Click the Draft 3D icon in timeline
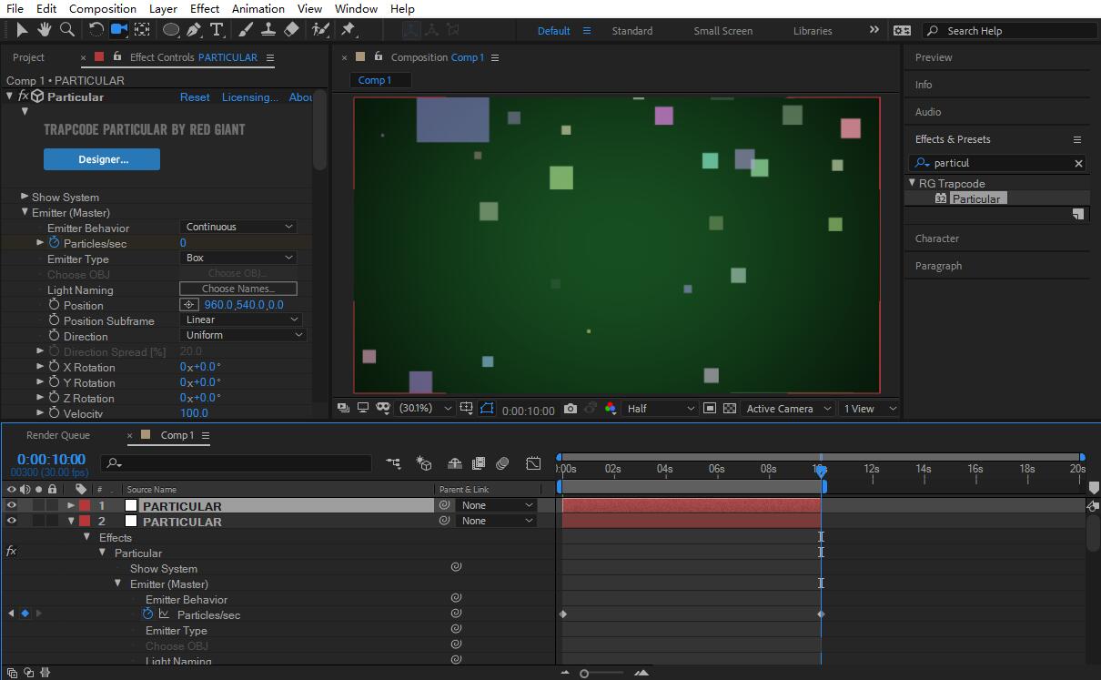 point(424,463)
